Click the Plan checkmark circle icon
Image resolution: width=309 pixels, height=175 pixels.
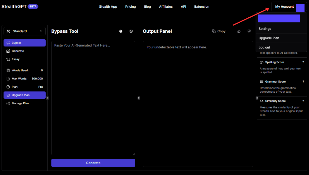pos(8,87)
